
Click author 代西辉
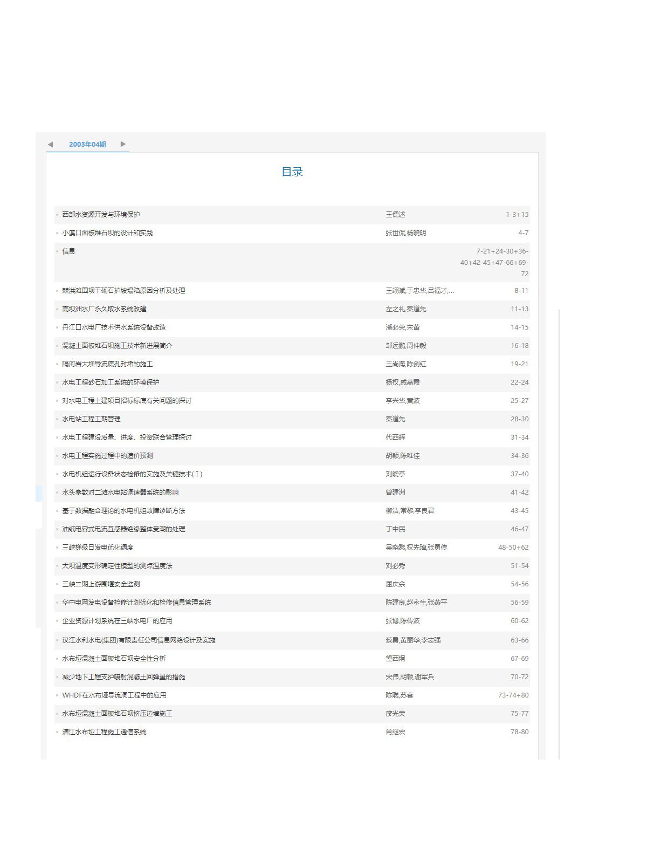tap(395, 437)
